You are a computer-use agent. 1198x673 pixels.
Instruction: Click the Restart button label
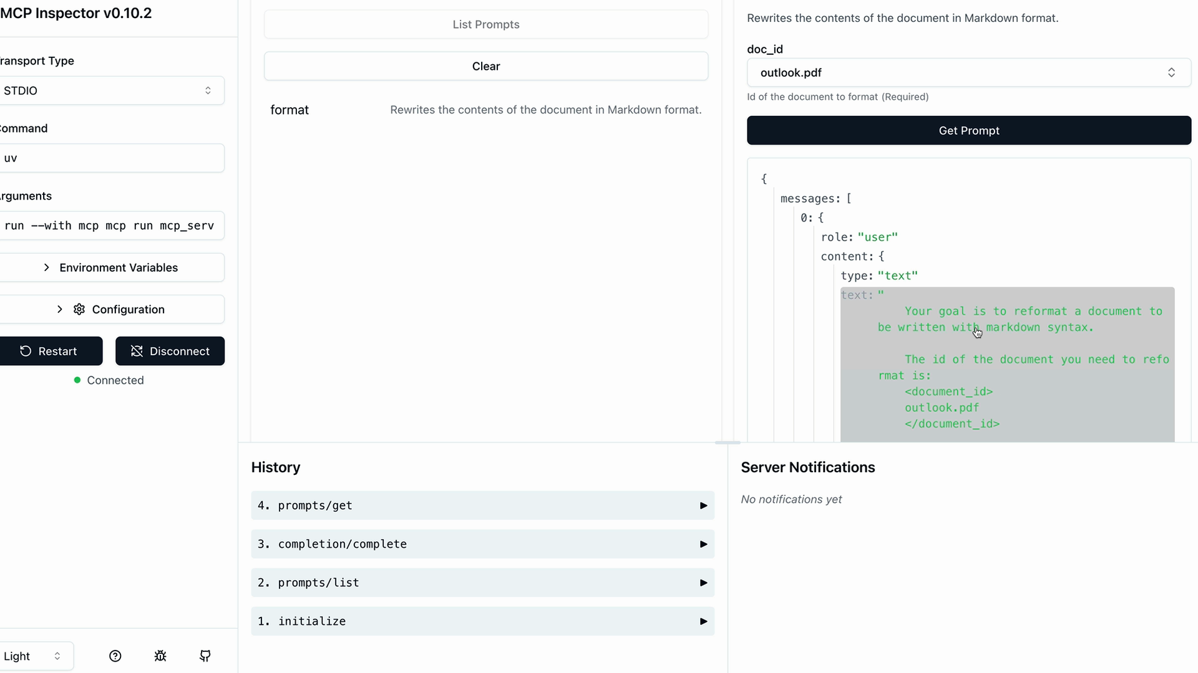[57, 351]
